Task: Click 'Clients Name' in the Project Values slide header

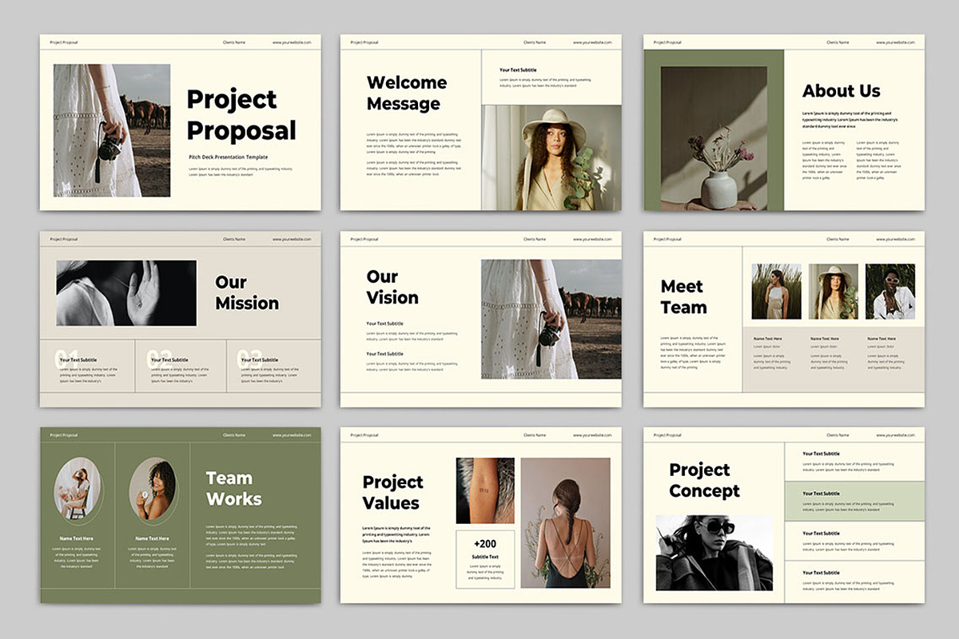Action: [x=535, y=435]
